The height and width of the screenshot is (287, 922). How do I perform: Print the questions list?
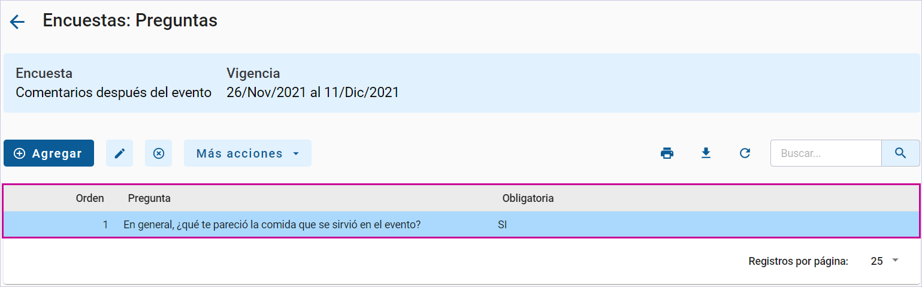667,153
